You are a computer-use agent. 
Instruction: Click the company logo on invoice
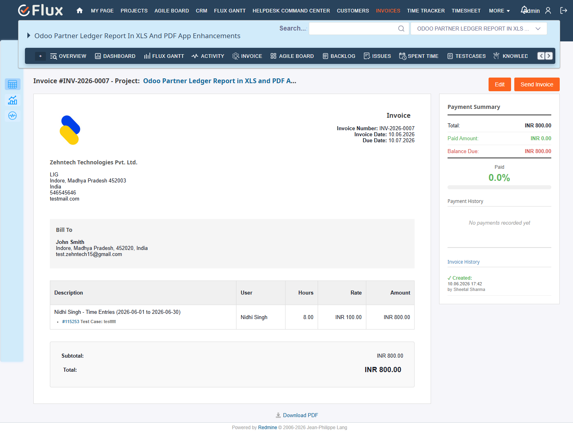point(70,130)
